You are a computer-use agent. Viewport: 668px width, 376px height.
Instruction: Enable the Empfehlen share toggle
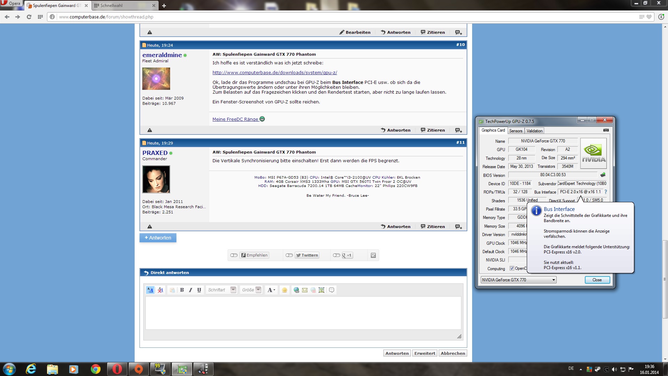(234, 255)
